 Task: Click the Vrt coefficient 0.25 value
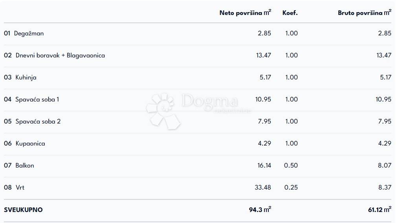(291, 188)
